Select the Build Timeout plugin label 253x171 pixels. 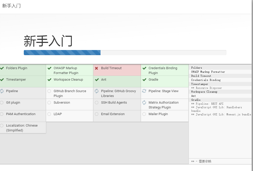click(x=111, y=68)
